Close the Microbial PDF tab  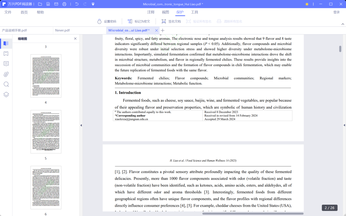157,30
